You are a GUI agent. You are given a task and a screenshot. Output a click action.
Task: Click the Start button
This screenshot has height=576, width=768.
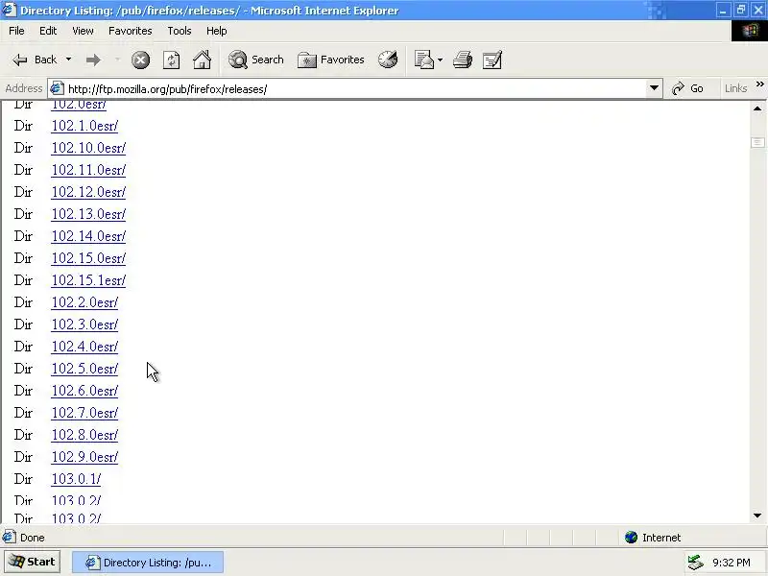[33, 562]
